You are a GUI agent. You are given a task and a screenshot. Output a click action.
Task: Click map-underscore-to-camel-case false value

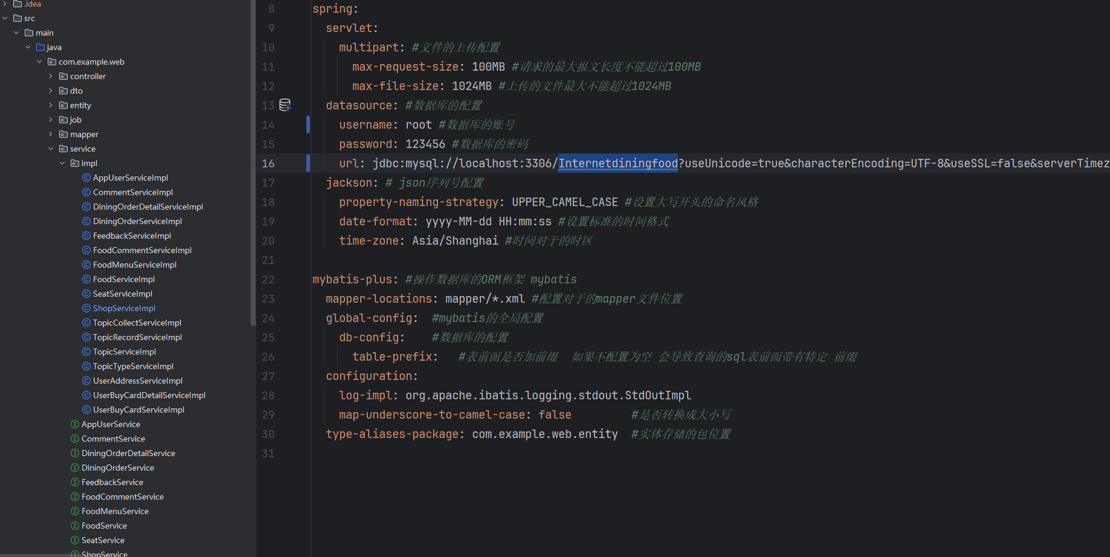(x=555, y=414)
